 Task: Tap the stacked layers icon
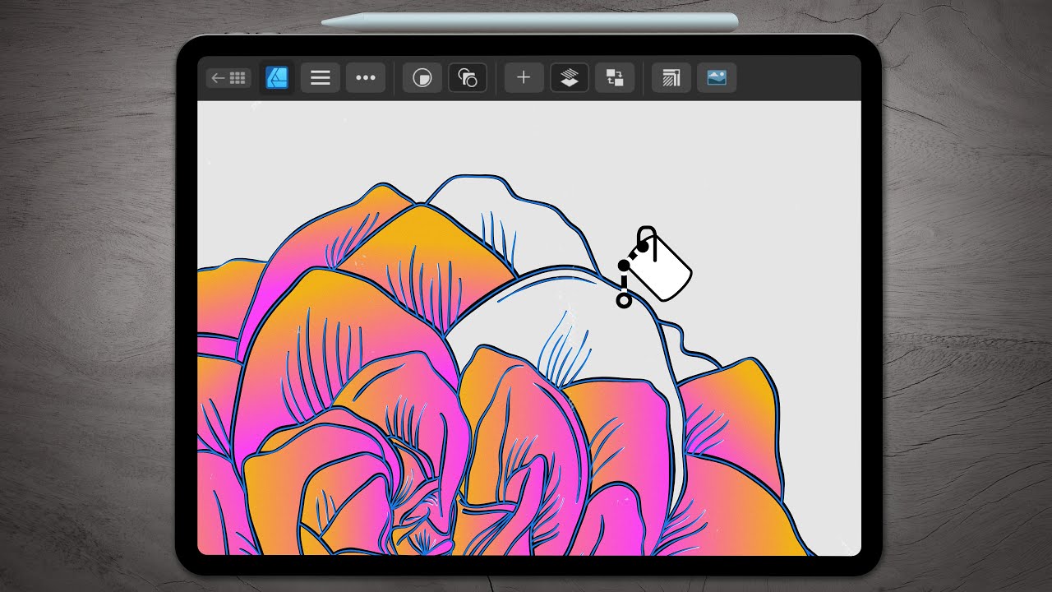(569, 78)
